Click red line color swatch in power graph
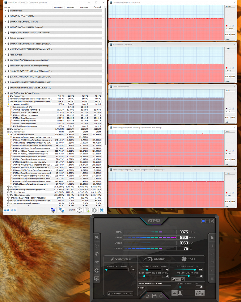 pos(226,26)
